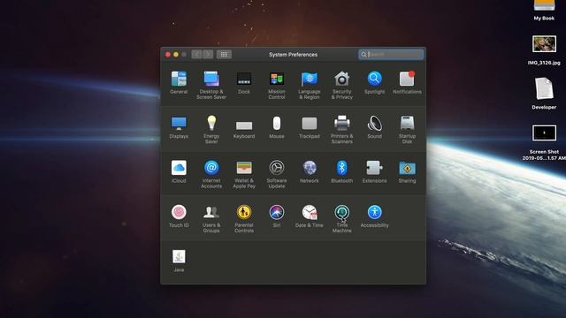Close the System Preferences window
Screen dimensions: 566x318
point(168,55)
